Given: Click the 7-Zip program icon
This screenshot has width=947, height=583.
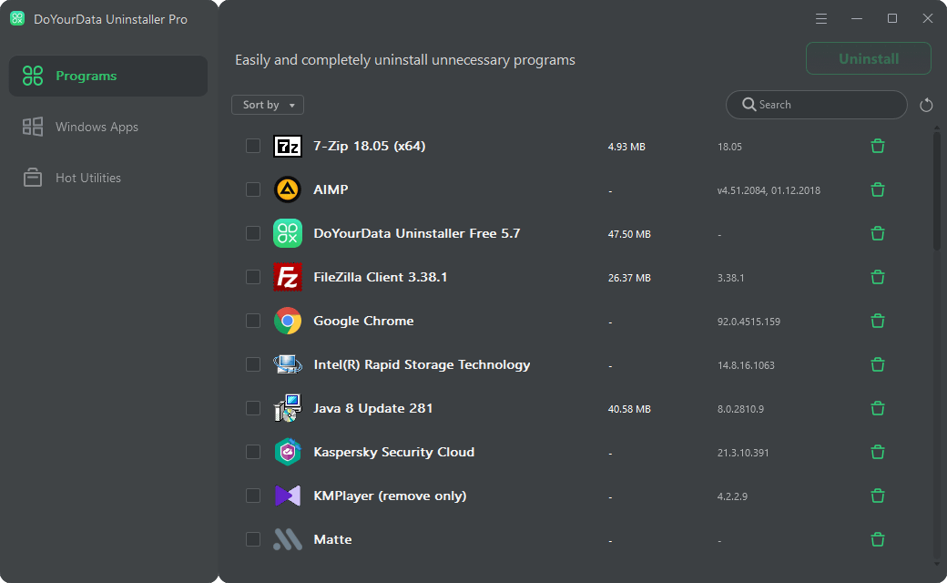Looking at the screenshot, I should (288, 146).
